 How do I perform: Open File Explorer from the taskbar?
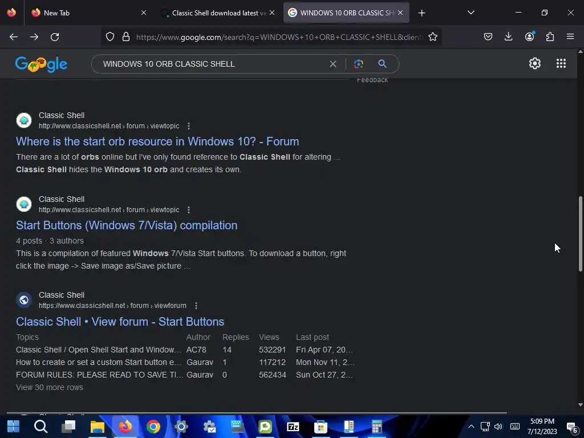click(x=97, y=427)
